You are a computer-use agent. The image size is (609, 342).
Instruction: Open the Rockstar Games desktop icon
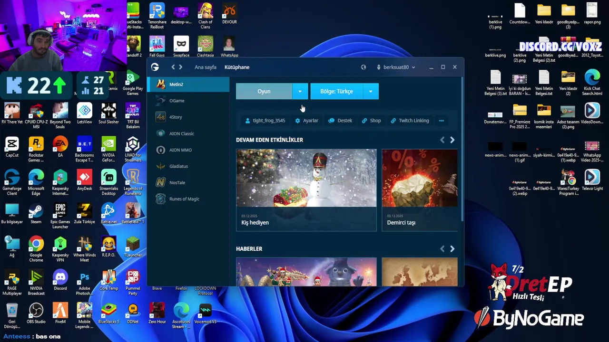[x=36, y=149]
